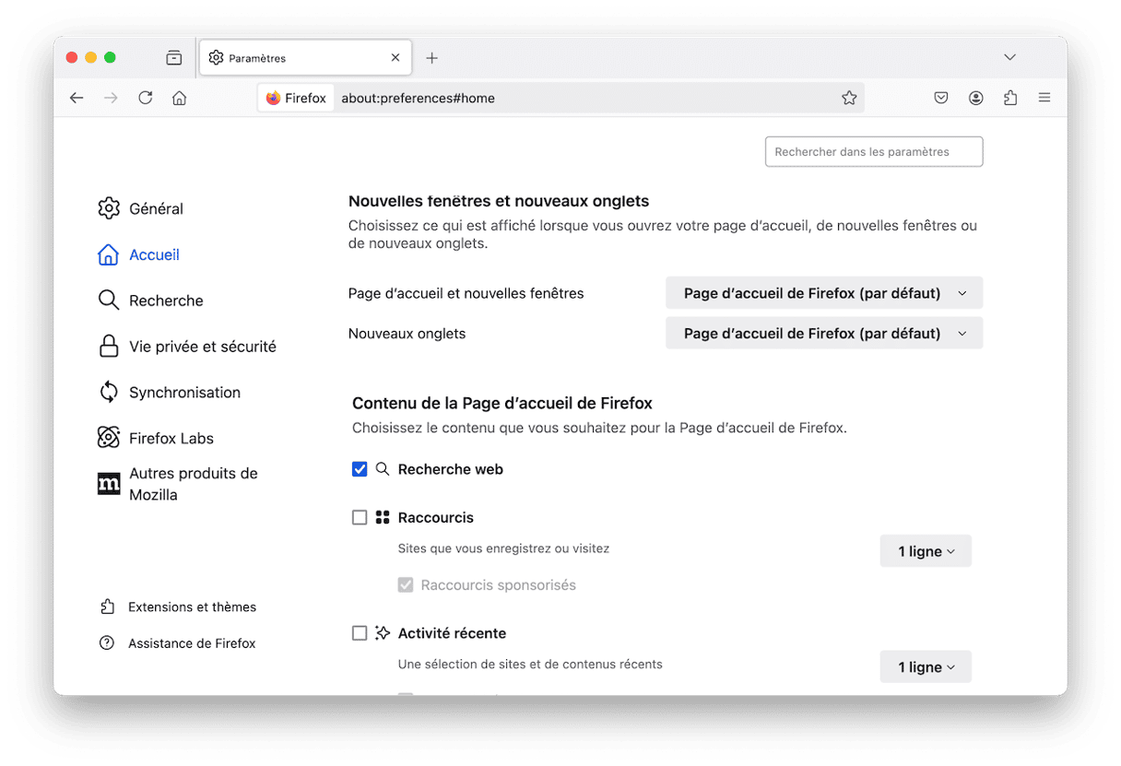The image size is (1121, 766).
Task: Open the hamburger application menu
Action: click(x=1044, y=98)
